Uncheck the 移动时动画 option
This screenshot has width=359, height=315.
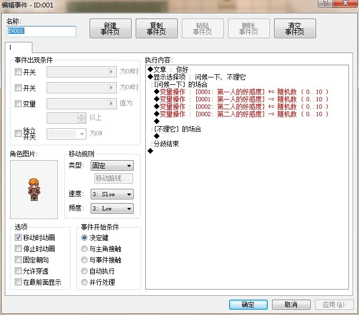tap(18, 237)
